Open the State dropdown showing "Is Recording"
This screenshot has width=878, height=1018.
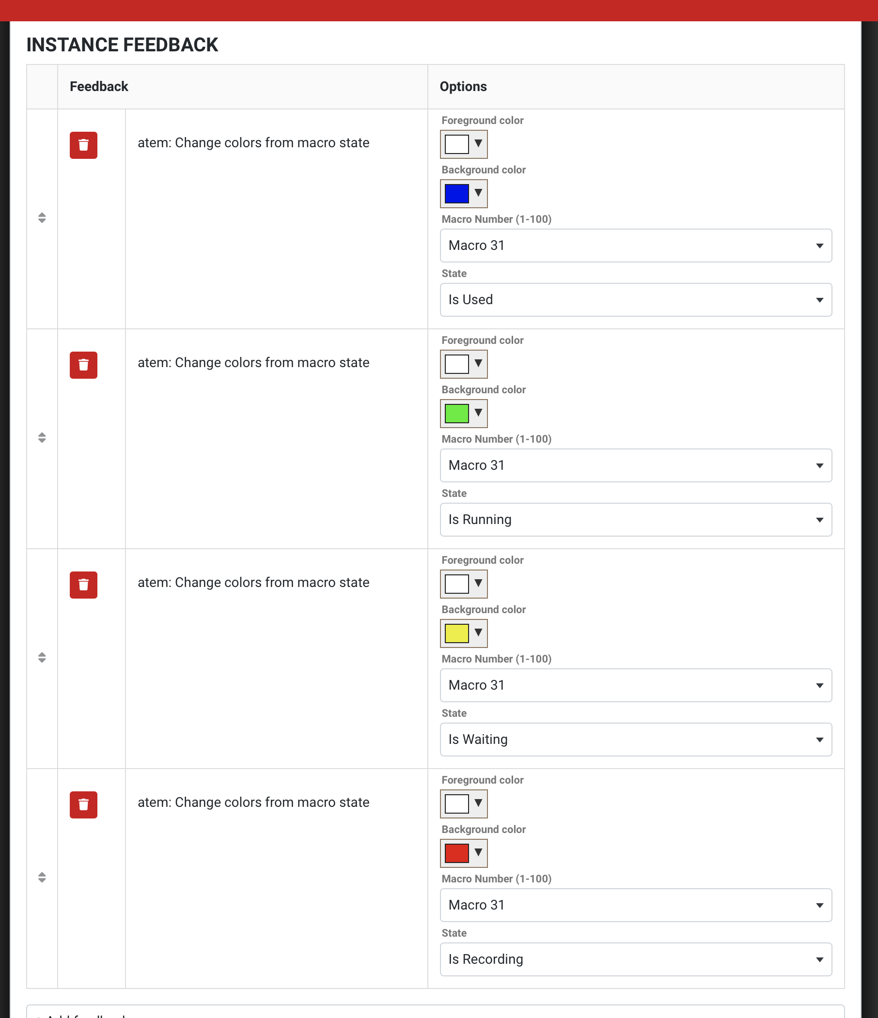point(636,959)
